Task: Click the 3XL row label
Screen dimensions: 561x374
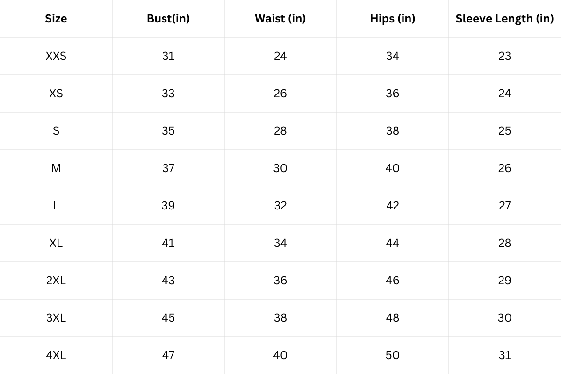Action: (x=56, y=318)
